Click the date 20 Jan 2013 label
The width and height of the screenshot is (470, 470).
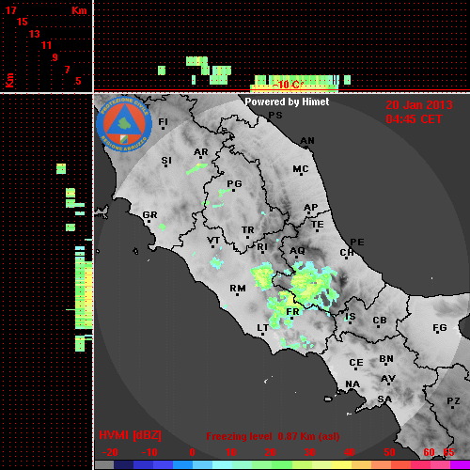[x=419, y=105]
